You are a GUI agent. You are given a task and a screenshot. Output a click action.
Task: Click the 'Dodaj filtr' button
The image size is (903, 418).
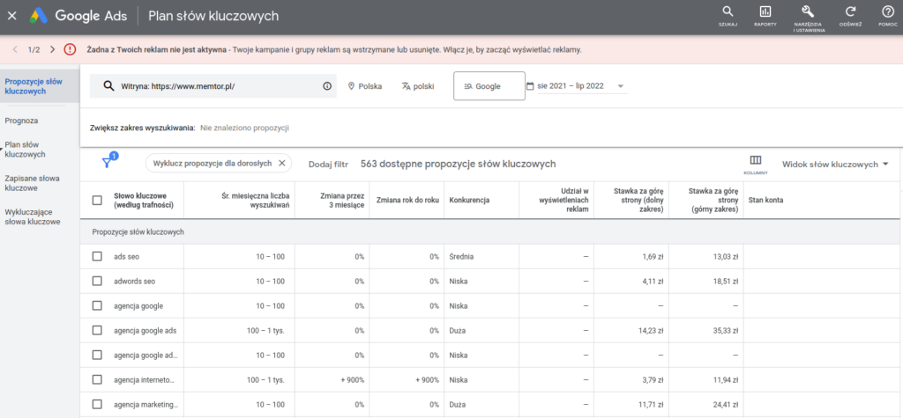(x=328, y=164)
